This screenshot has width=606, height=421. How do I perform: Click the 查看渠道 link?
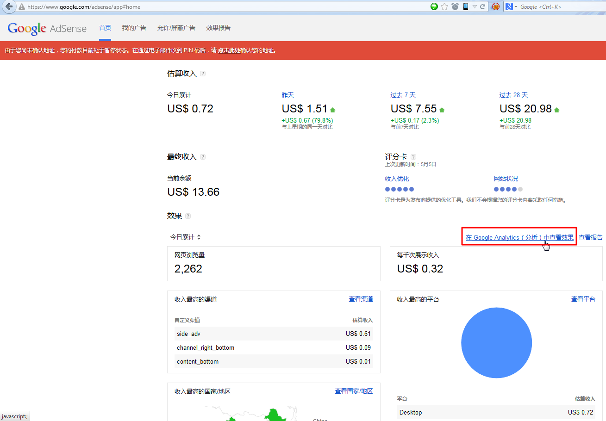tap(361, 299)
